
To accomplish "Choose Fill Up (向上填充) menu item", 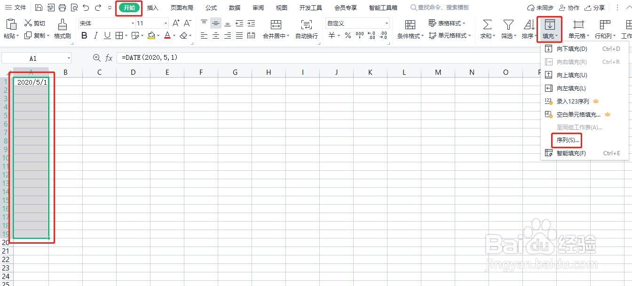I will coord(585,75).
